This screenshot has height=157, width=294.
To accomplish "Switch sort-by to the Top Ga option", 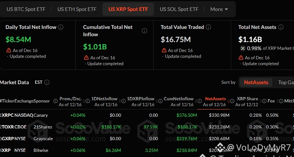I will [286, 82].
